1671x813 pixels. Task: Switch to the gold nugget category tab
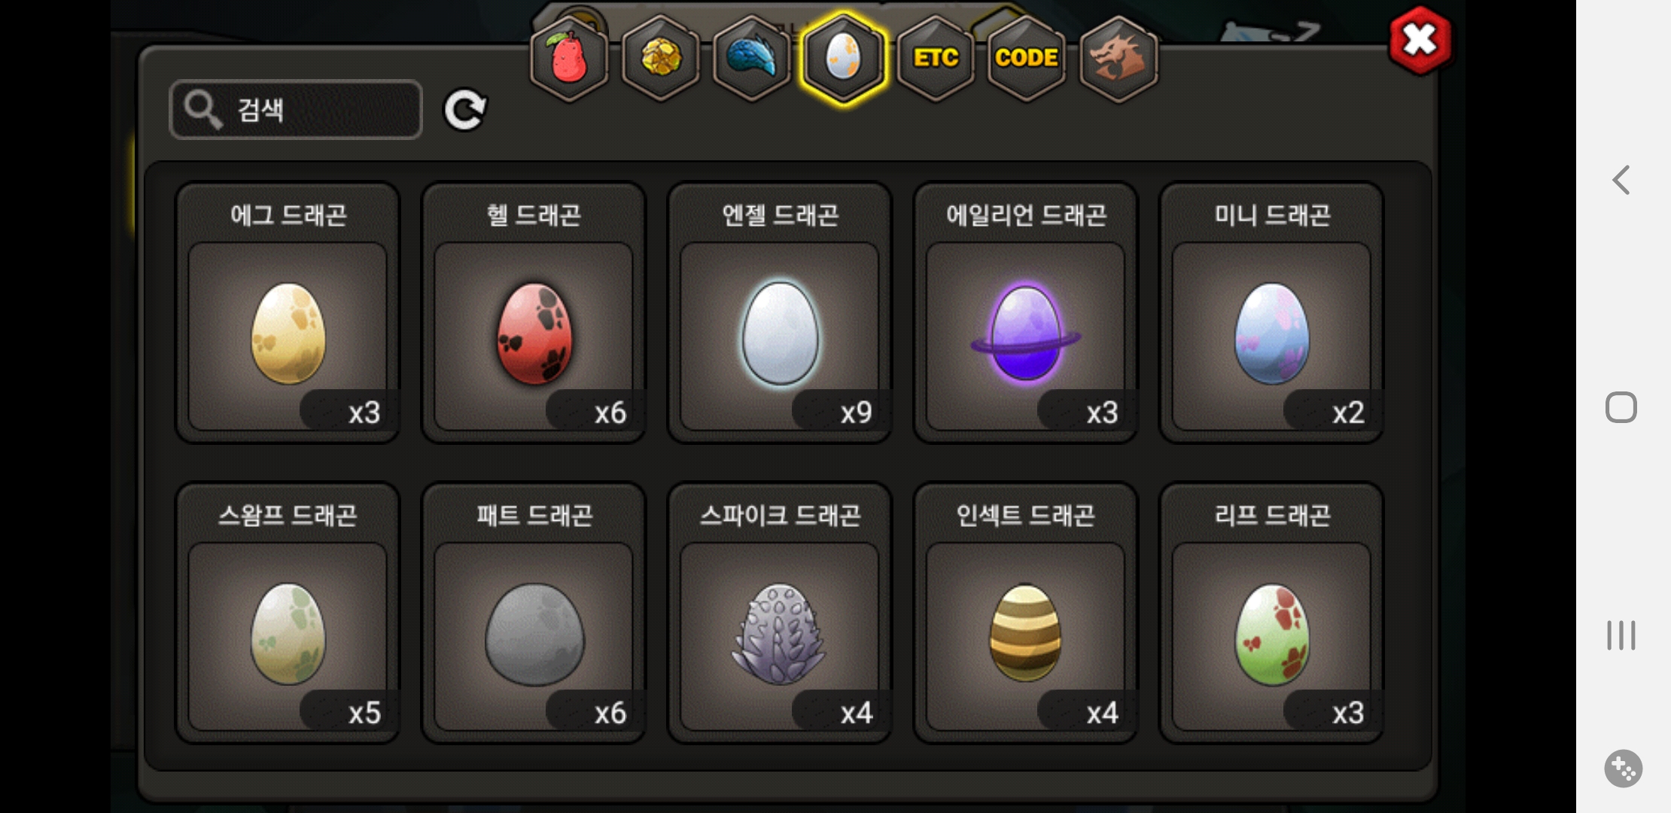(661, 59)
